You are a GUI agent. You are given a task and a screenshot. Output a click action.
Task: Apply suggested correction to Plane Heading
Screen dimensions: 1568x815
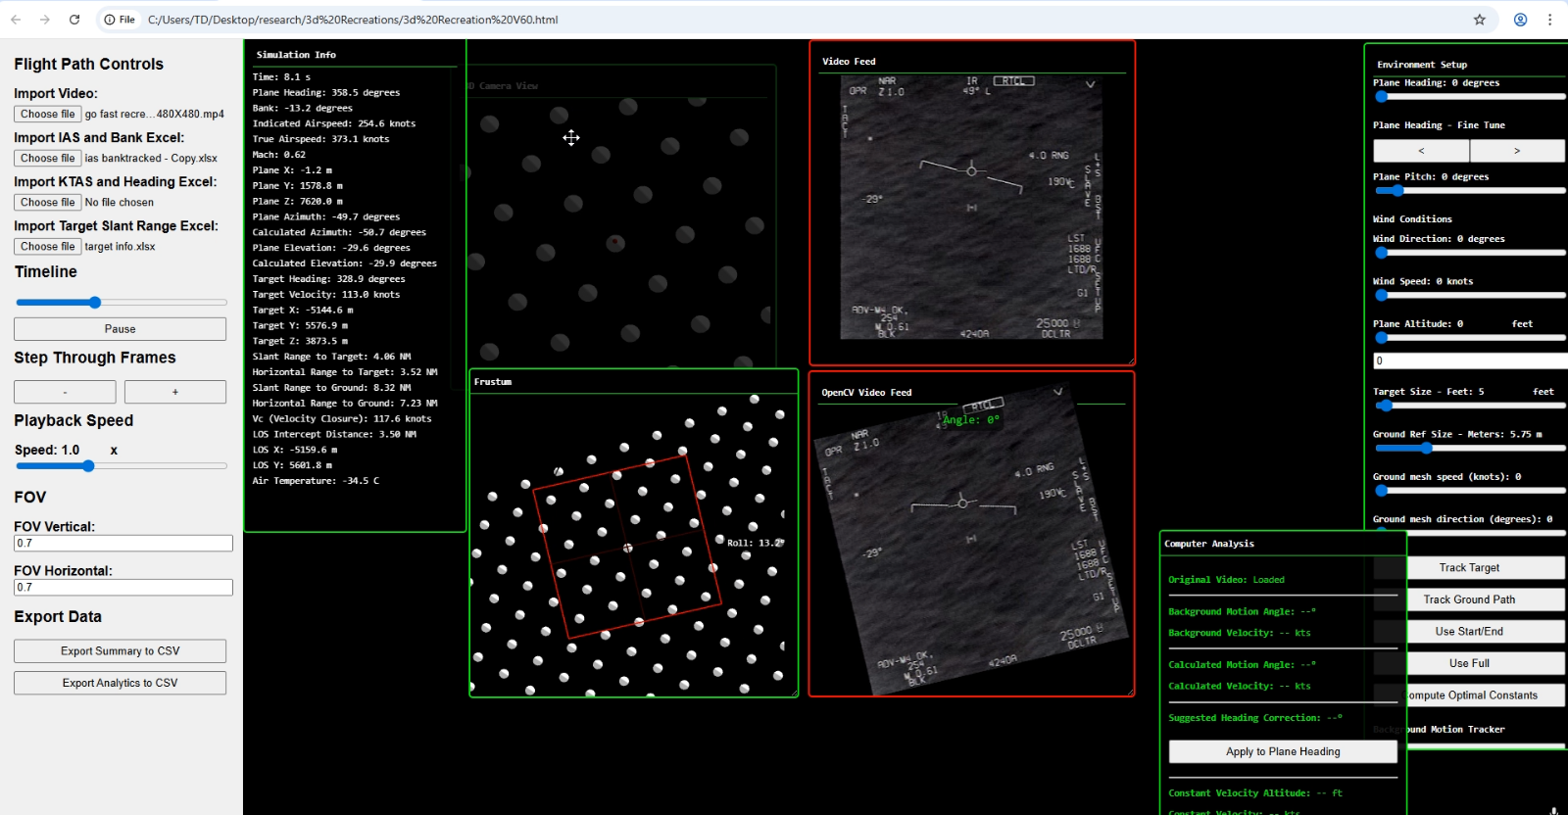(1283, 751)
